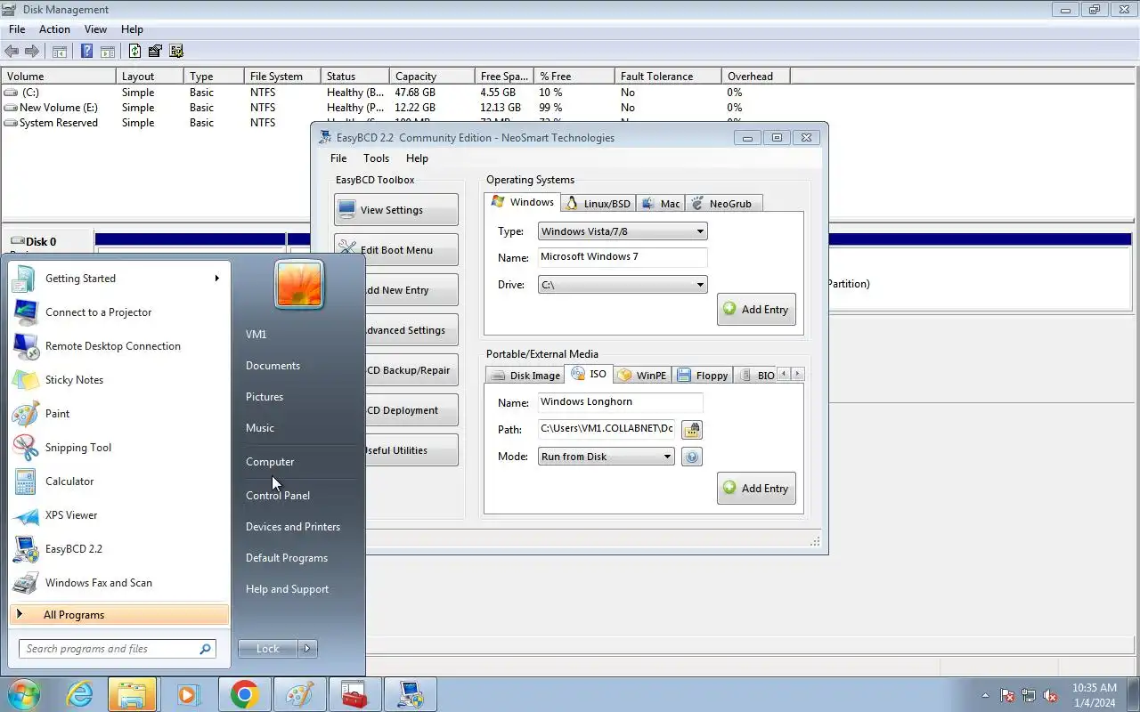The width and height of the screenshot is (1140, 712).
Task: Click the Action Center flag tray icon
Action: [x=1007, y=696]
